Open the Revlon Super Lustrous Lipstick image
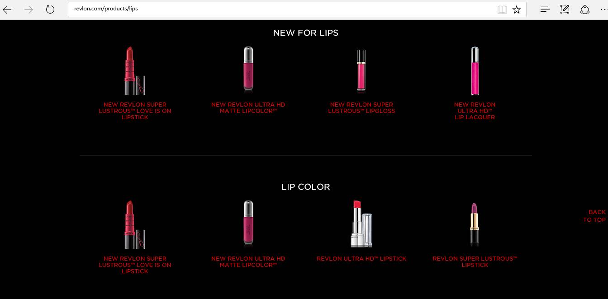The width and height of the screenshot is (608, 299). coord(475,224)
